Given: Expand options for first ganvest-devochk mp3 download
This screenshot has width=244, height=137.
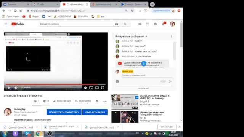Looking at the screenshot, I should tap(37, 127).
